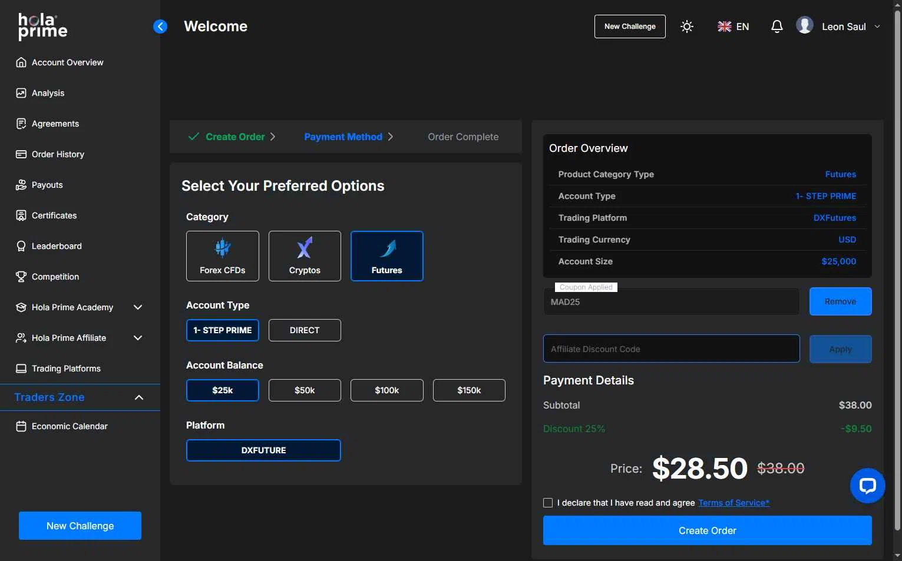The image size is (902, 561).
Task: Remove the MAD25 coupon
Action: [x=840, y=301]
